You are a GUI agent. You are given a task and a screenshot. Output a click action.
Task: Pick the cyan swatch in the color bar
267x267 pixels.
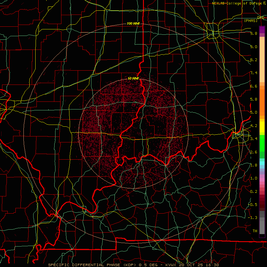tap(262, 163)
